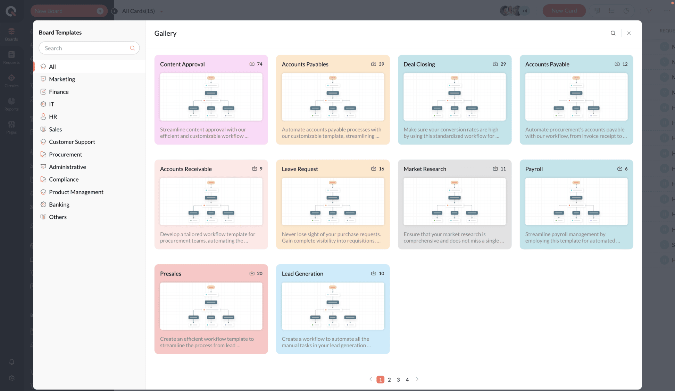Focus the Board Templates search field
This screenshot has width=675, height=391.
[x=85, y=48]
